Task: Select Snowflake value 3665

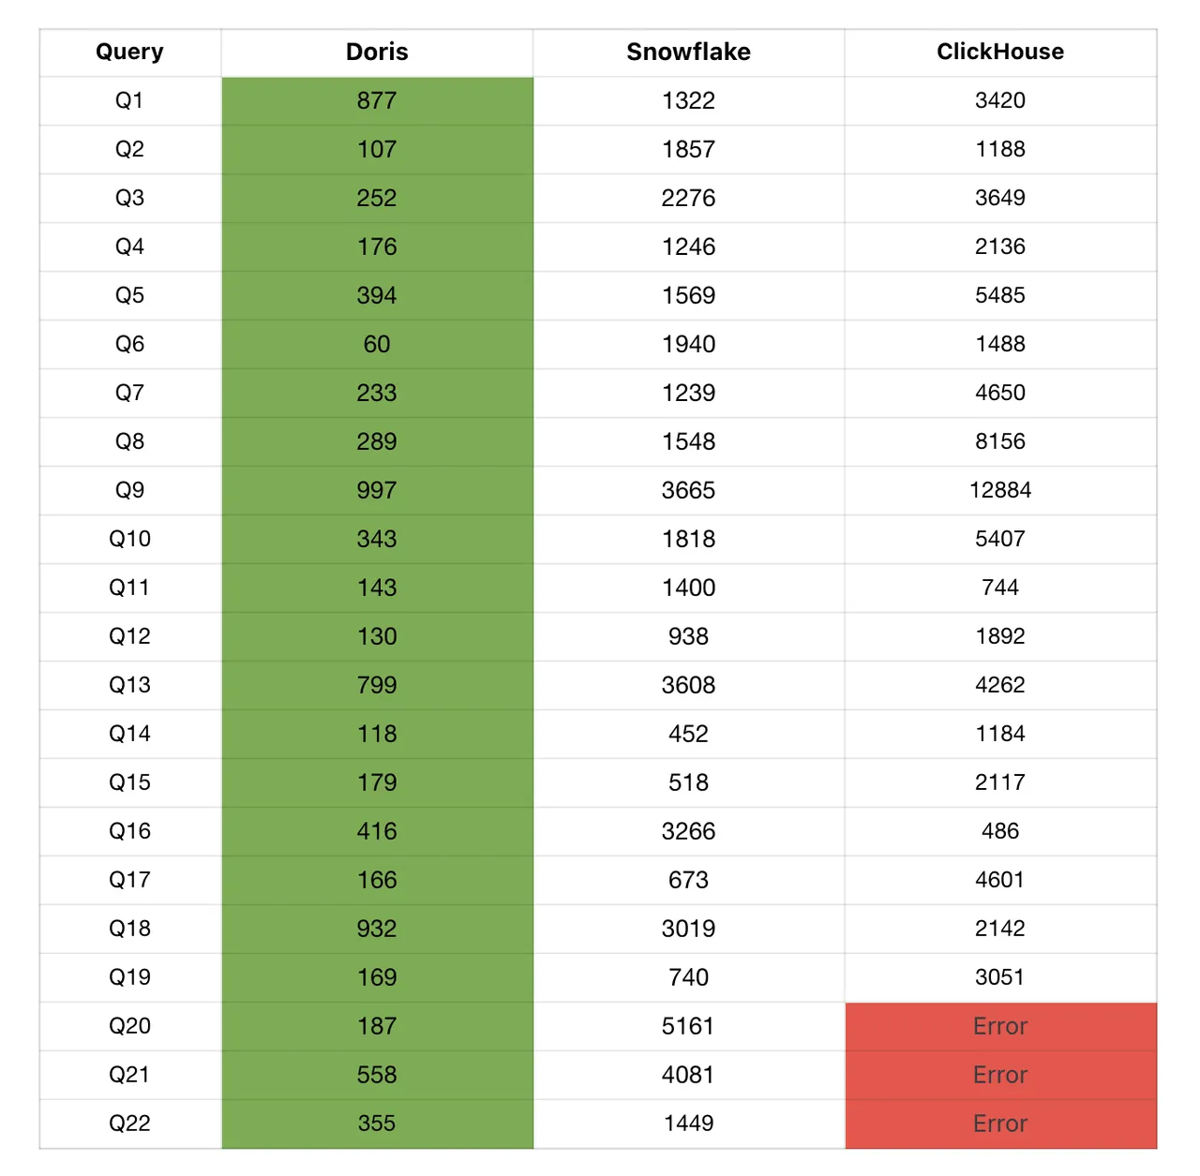Action: [688, 491]
